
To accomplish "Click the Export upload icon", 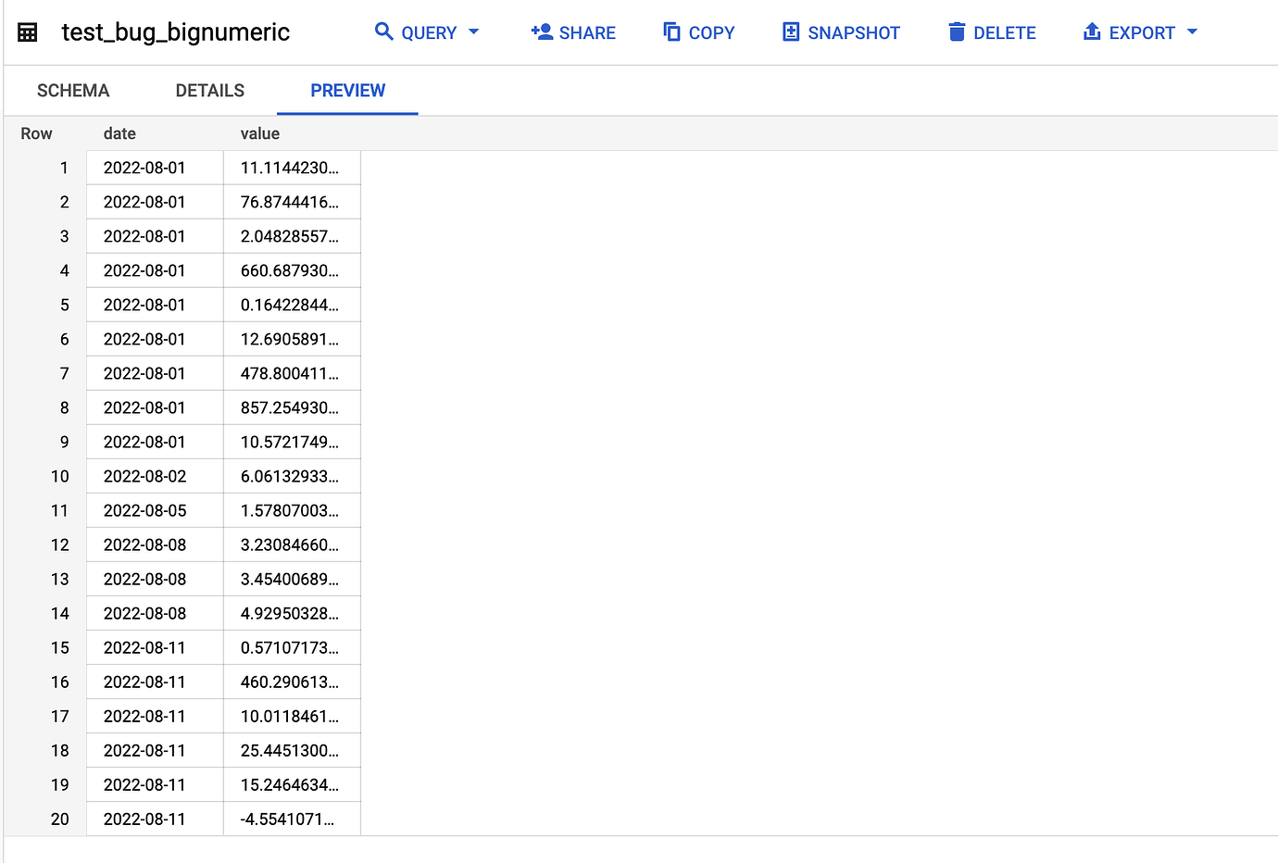I will pyautogui.click(x=1092, y=31).
